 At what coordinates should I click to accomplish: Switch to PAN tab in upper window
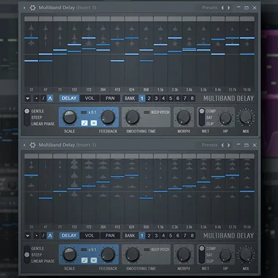(110, 98)
